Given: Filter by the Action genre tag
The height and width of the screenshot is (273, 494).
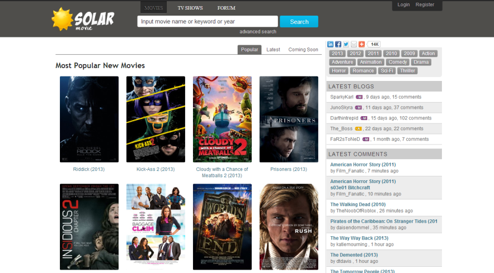Looking at the screenshot, I should point(428,54).
